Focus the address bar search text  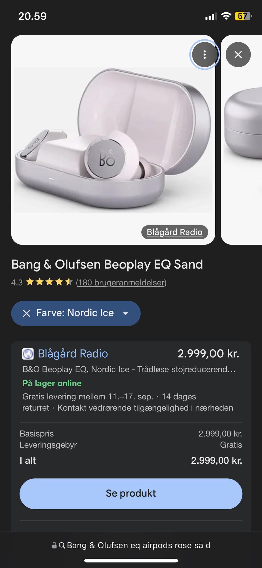pyautogui.click(x=139, y=545)
